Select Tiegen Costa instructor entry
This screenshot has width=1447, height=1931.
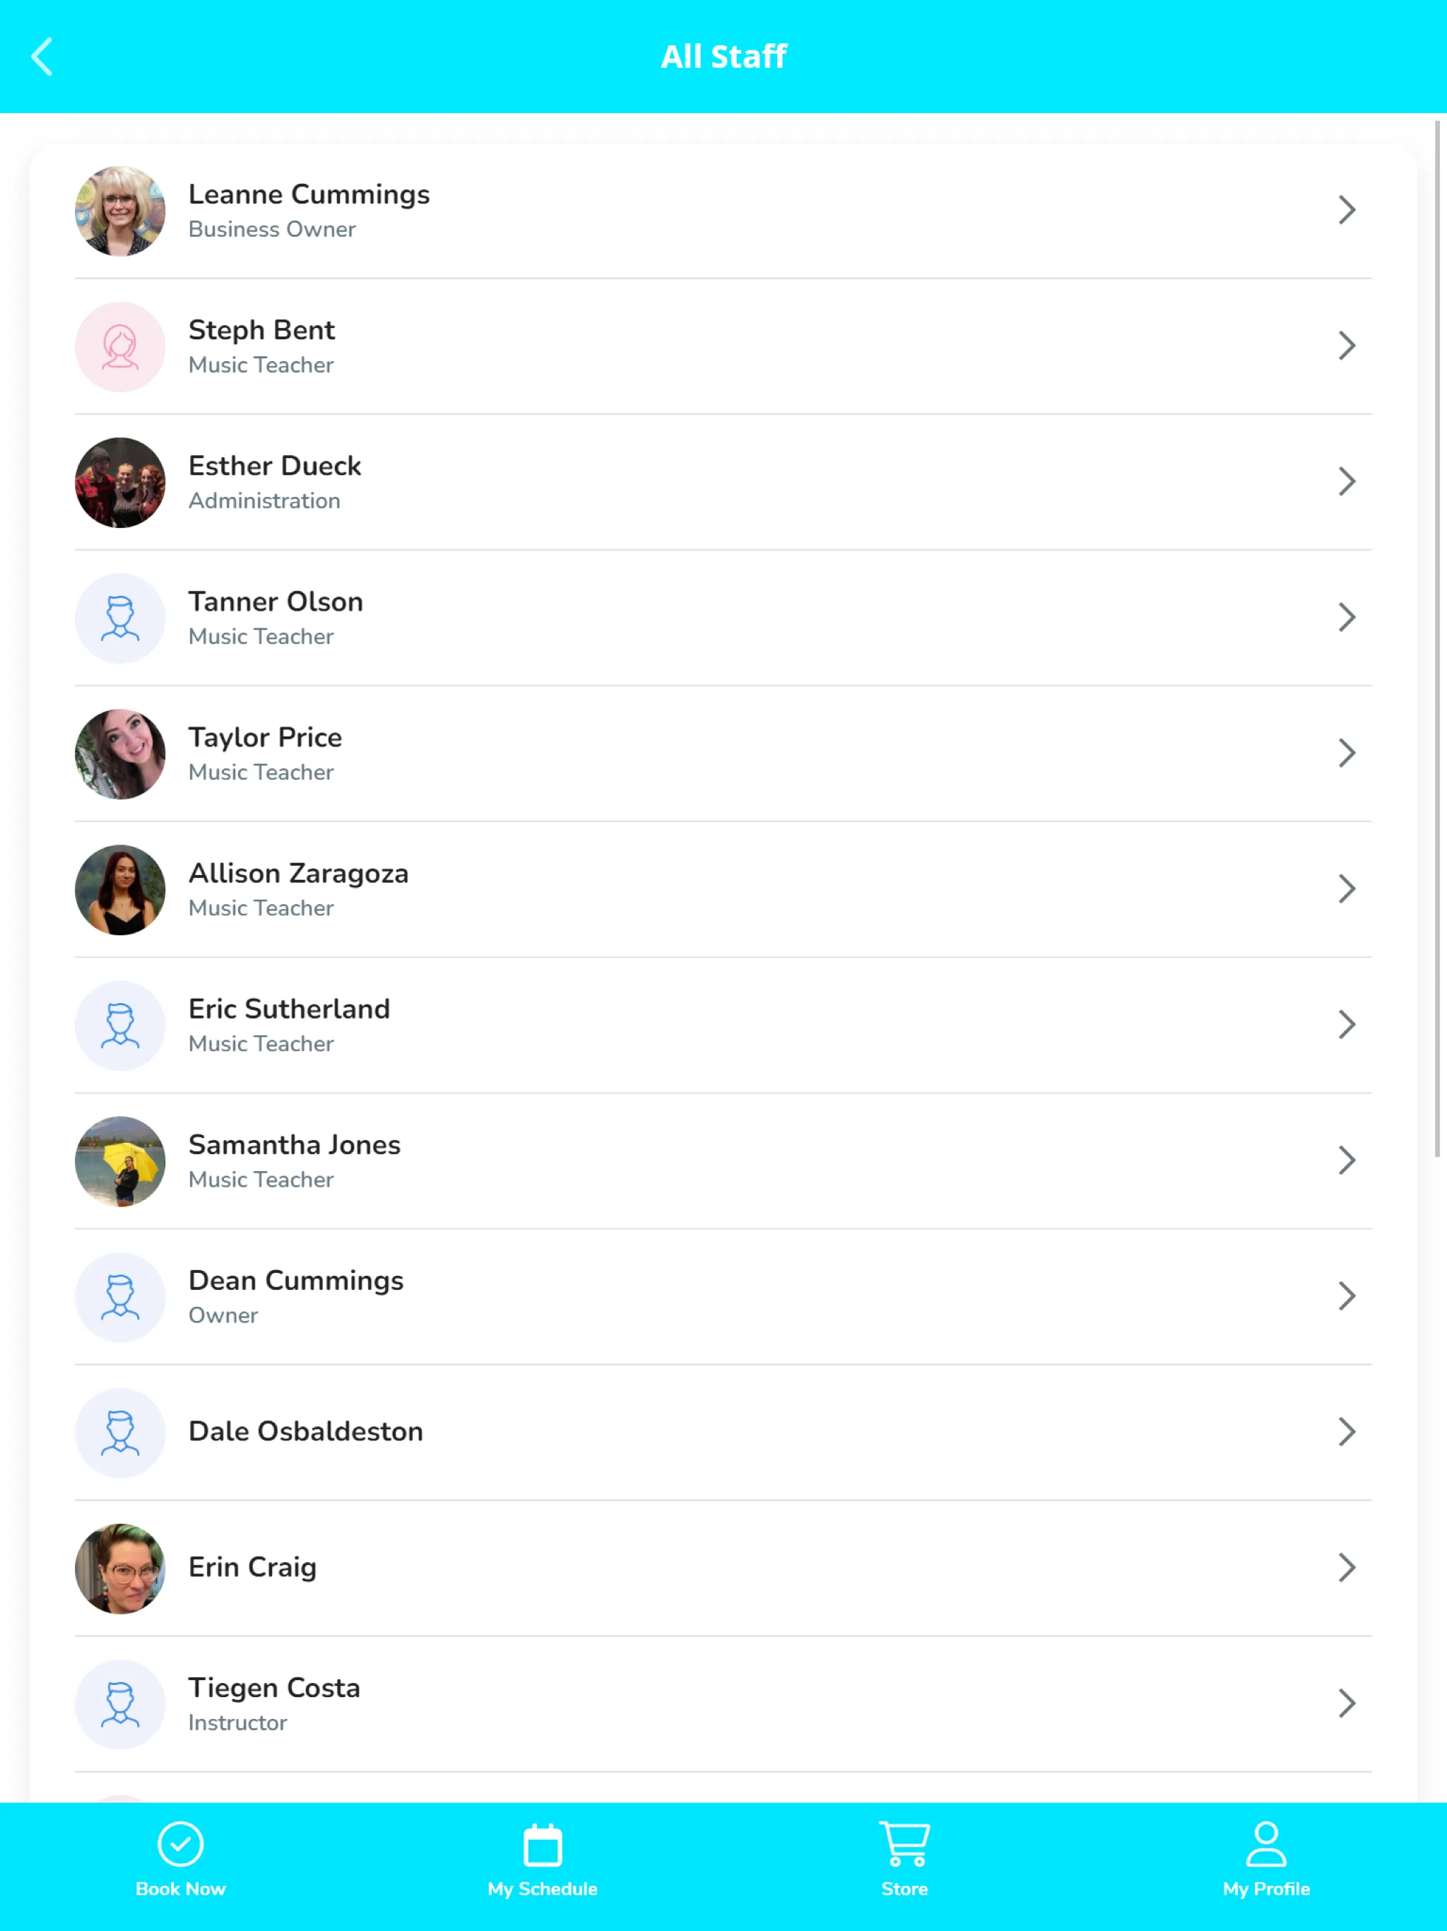point(723,1701)
